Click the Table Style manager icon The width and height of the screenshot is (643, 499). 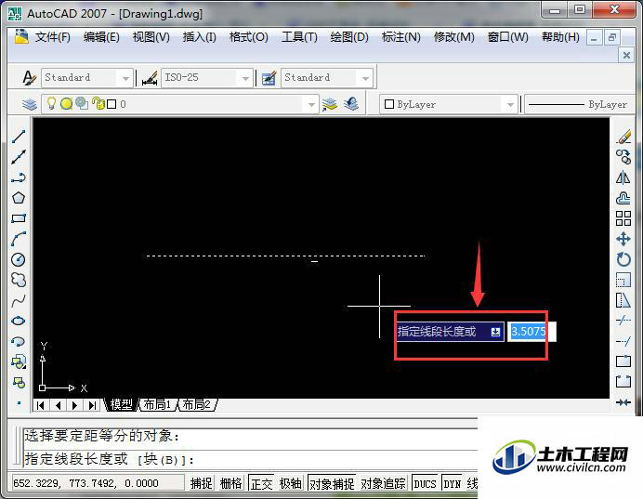click(x=269, y=77)
